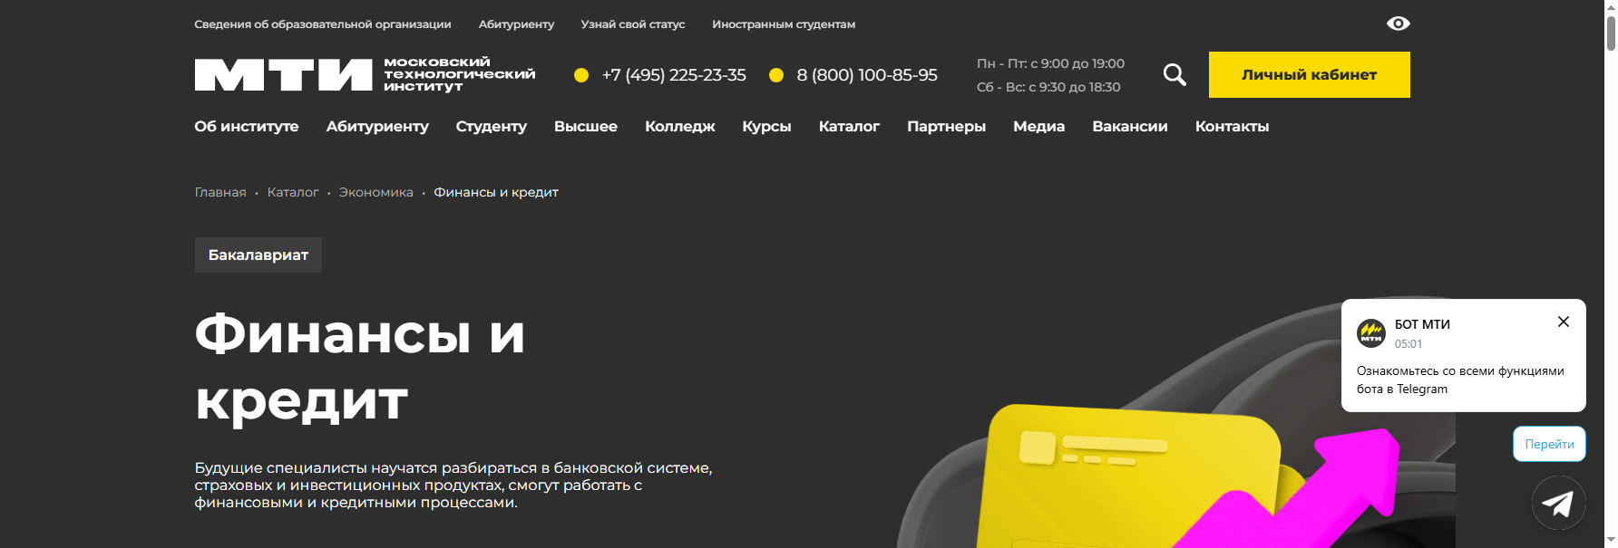Screen dimensions: 1618x548
Task: Expand the Абитуриенту main menu item
Action: tap(377, 126)
